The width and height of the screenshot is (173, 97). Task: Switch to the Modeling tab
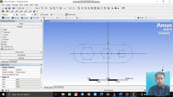[x=13, y=61]
